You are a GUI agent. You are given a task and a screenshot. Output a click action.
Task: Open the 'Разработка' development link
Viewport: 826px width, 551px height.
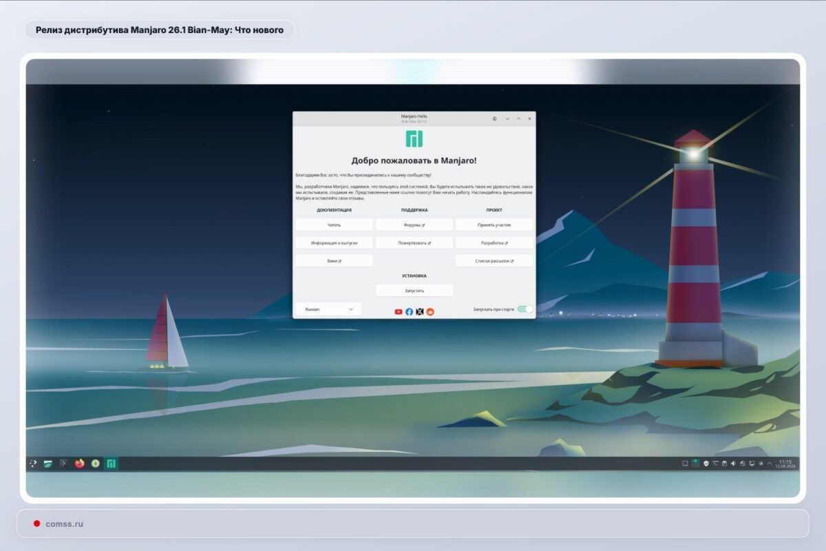coord(494,242)
